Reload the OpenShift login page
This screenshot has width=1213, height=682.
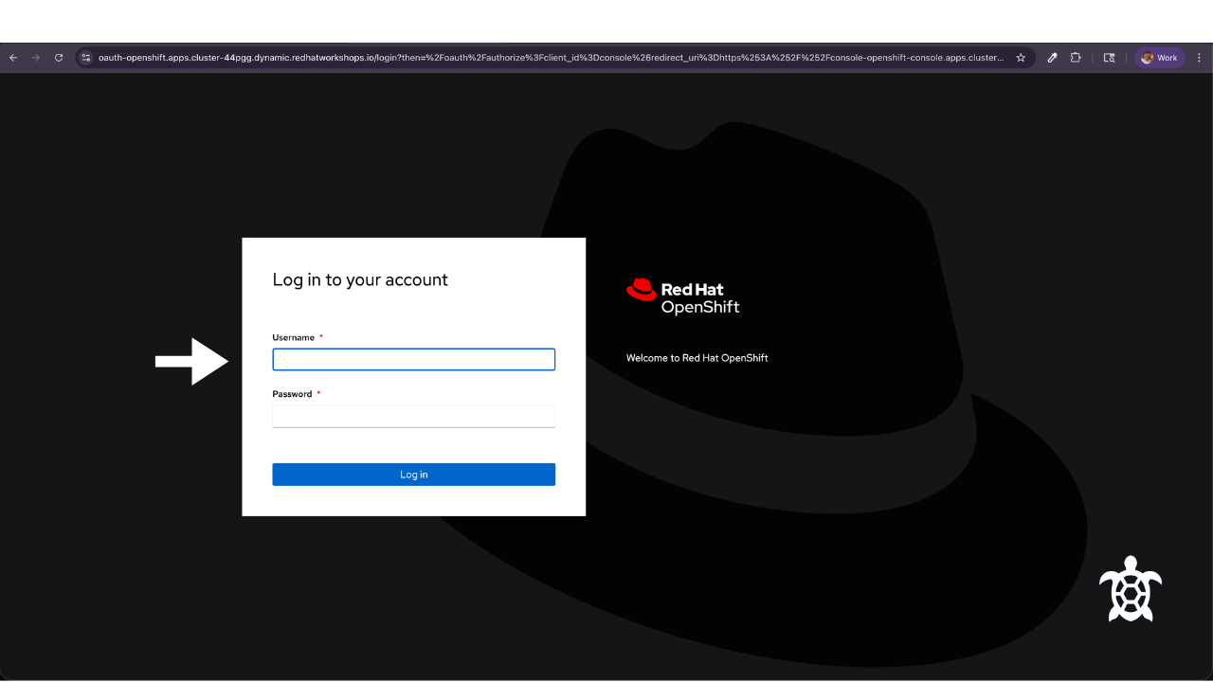(59, 58)
